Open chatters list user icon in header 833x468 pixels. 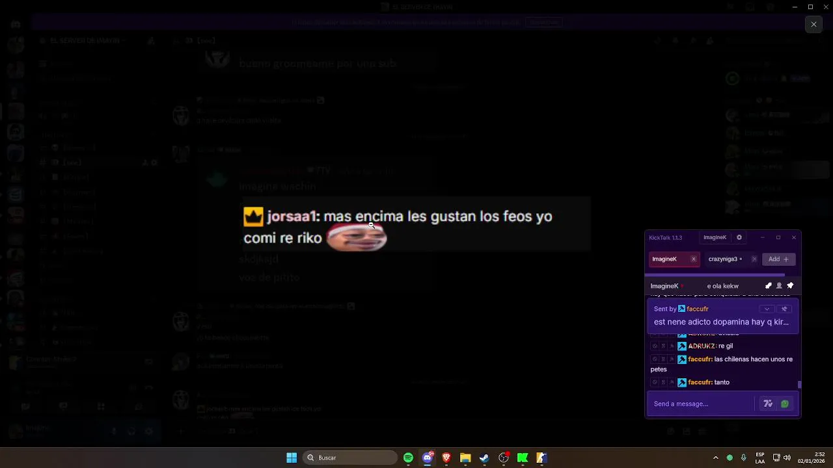click(779, 286)
